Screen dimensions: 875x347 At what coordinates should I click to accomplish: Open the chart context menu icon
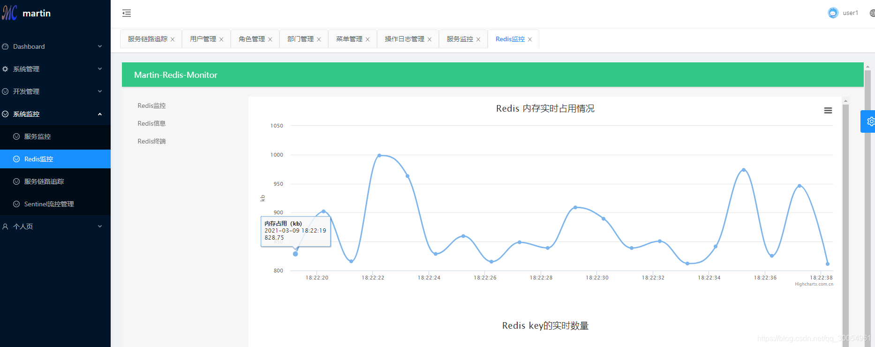(828, 110)
